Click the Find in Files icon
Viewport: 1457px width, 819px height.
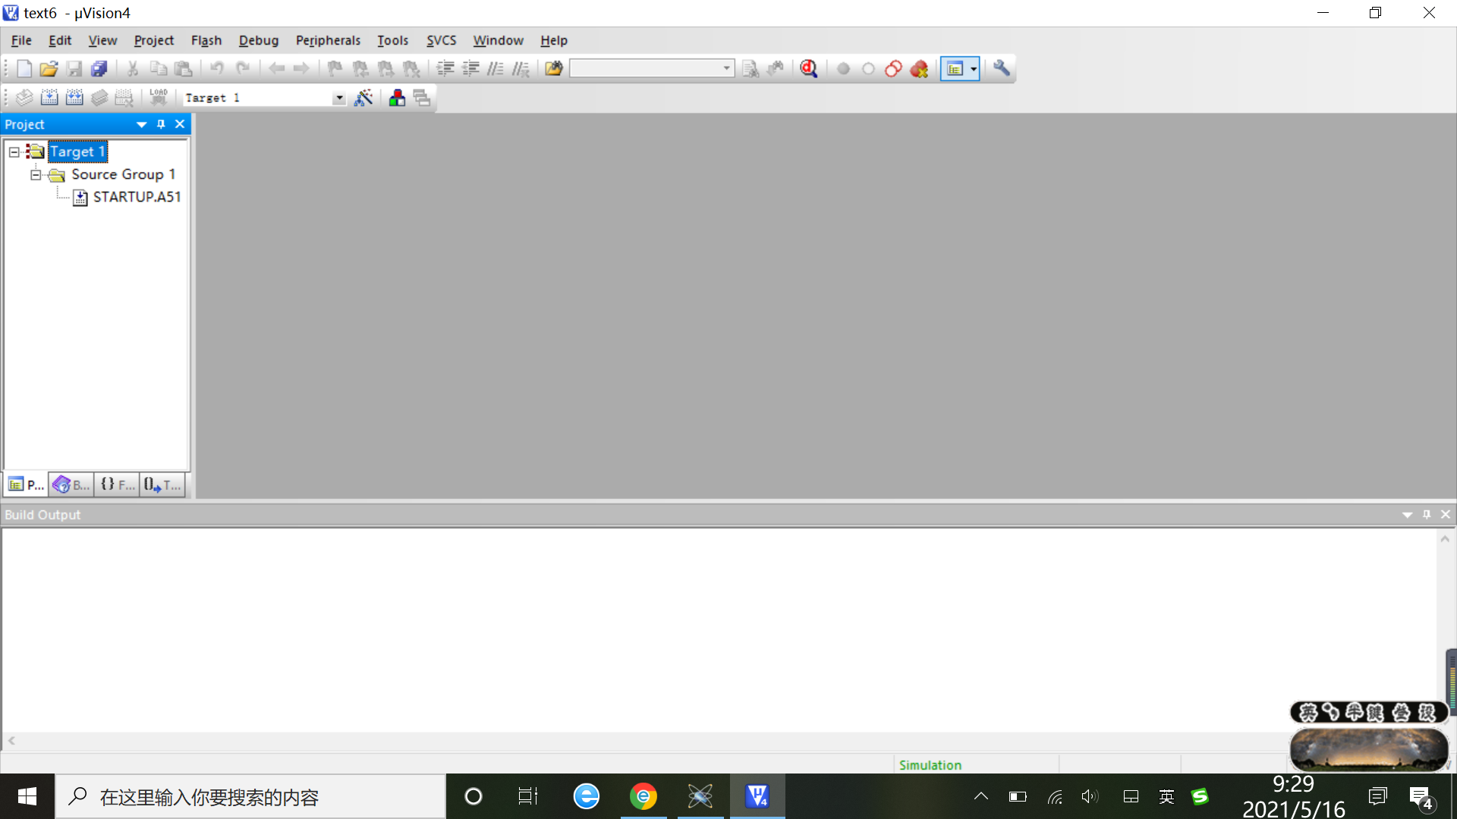pyautogui.click(x=554, y=69)
